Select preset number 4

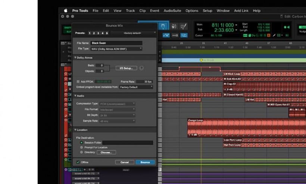(x=103, y=33)
